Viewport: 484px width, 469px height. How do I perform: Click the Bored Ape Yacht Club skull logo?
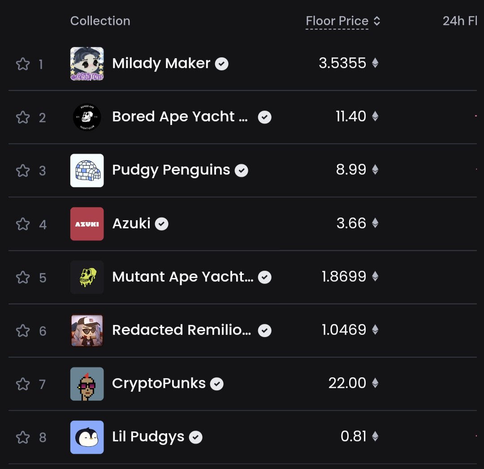tap(87, 117)
